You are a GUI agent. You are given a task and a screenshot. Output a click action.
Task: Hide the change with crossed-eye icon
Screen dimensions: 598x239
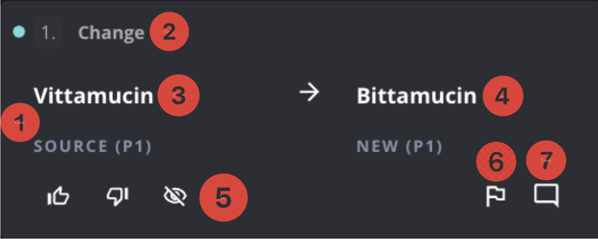click(175, 196)
